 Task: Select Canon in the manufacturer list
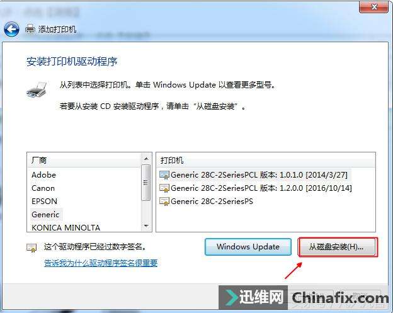pyautogui.click(x=43, y=188)
